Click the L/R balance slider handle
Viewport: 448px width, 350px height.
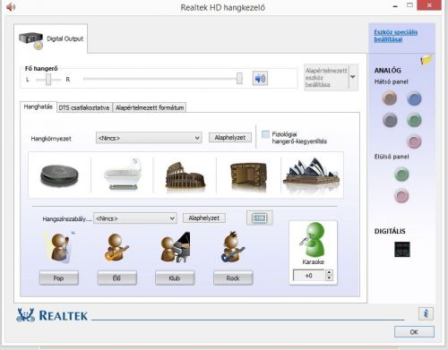pos(48,80)
